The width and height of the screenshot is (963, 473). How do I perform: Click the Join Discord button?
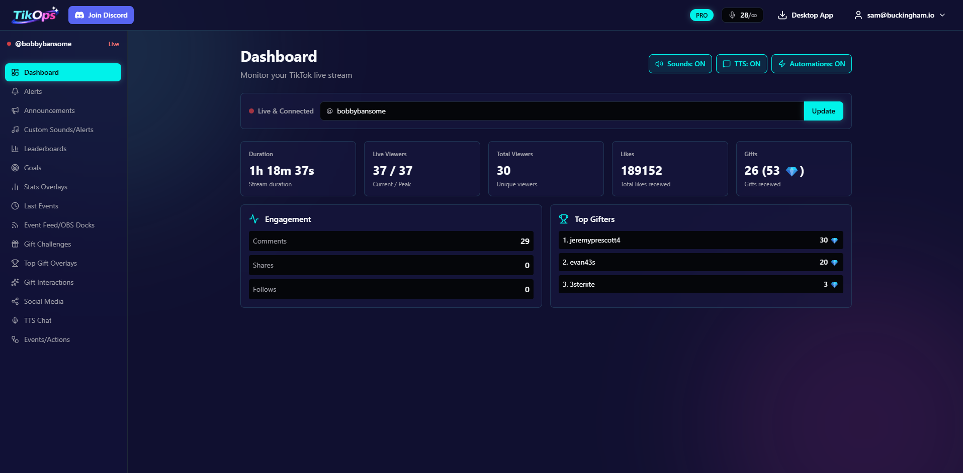point(101,15)
